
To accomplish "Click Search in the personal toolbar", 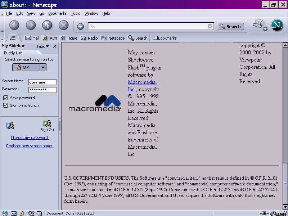I will 138,38.
